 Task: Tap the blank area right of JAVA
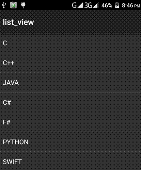[x=79, y=83]
